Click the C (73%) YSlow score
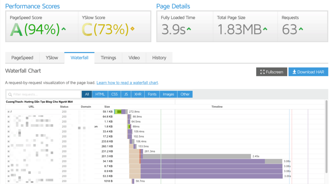 105,29
